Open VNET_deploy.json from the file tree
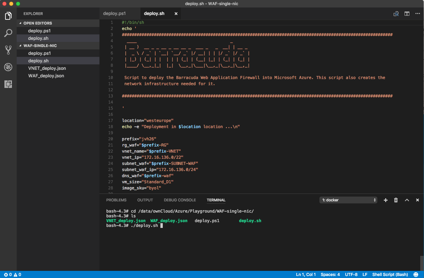 coord(47,68)
